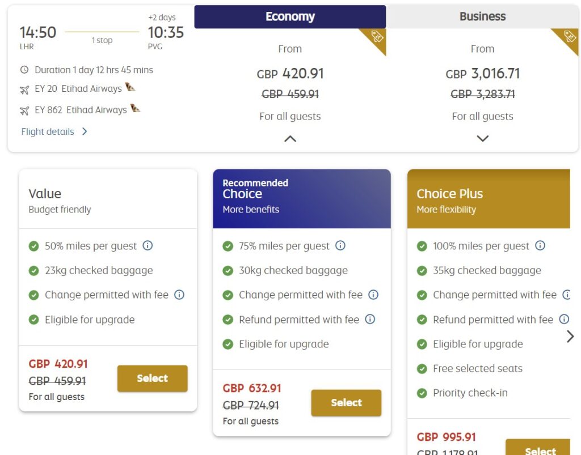The width and height of the screenshot is (581, 455).
Task: Select the Choice Plus fare
Action: click(538, 447)
